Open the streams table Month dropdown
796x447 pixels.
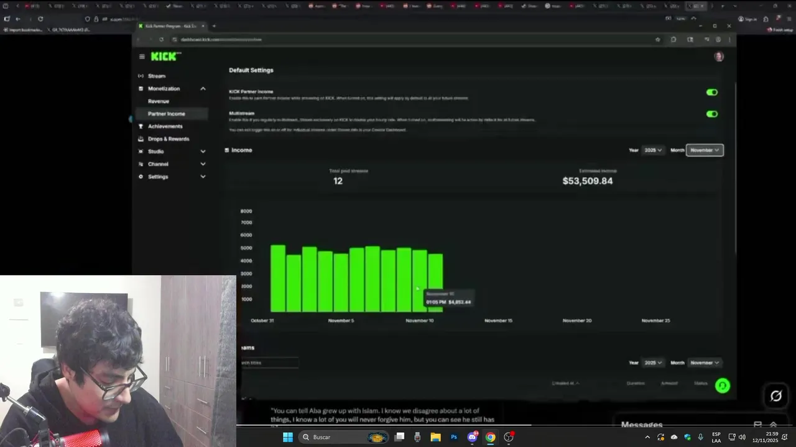705,363
